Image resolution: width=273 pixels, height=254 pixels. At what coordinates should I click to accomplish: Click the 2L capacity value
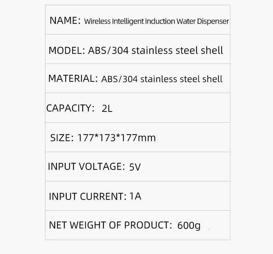click(107, 109)
